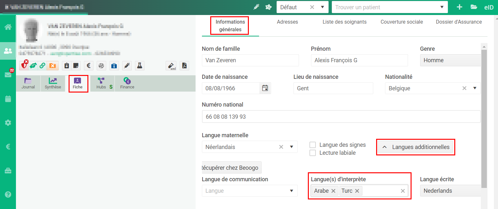This screenshot has height=209, width=498.
Task: Export using the test tube xml icon
Action: (x=171, y=66)
